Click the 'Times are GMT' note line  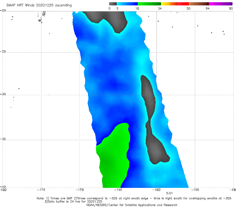click(134, 198)
